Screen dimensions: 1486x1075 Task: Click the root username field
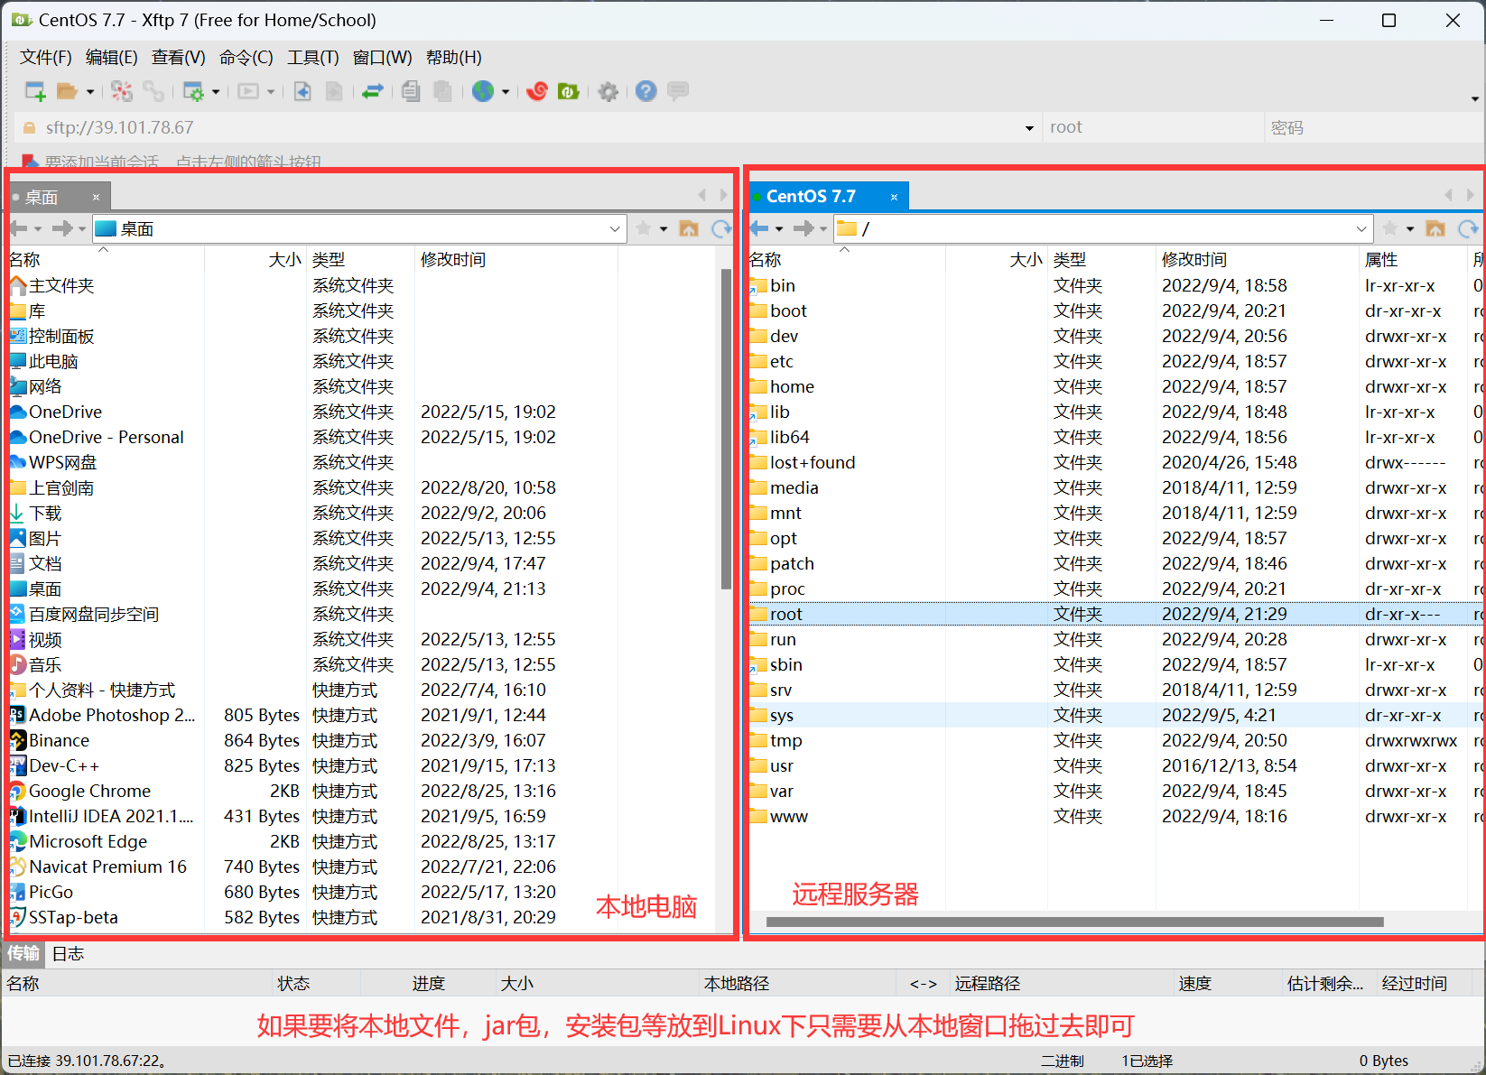click(1153, 128)
